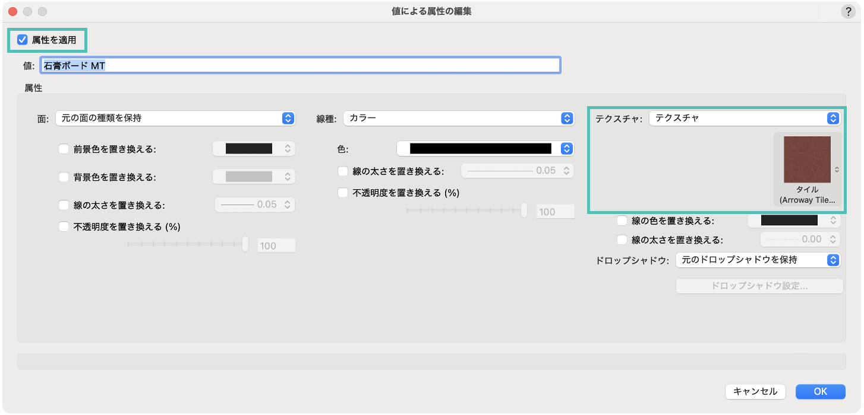
Task: Enable line-section 線の太さを置き換える checkbox
Action: [342, 171]
